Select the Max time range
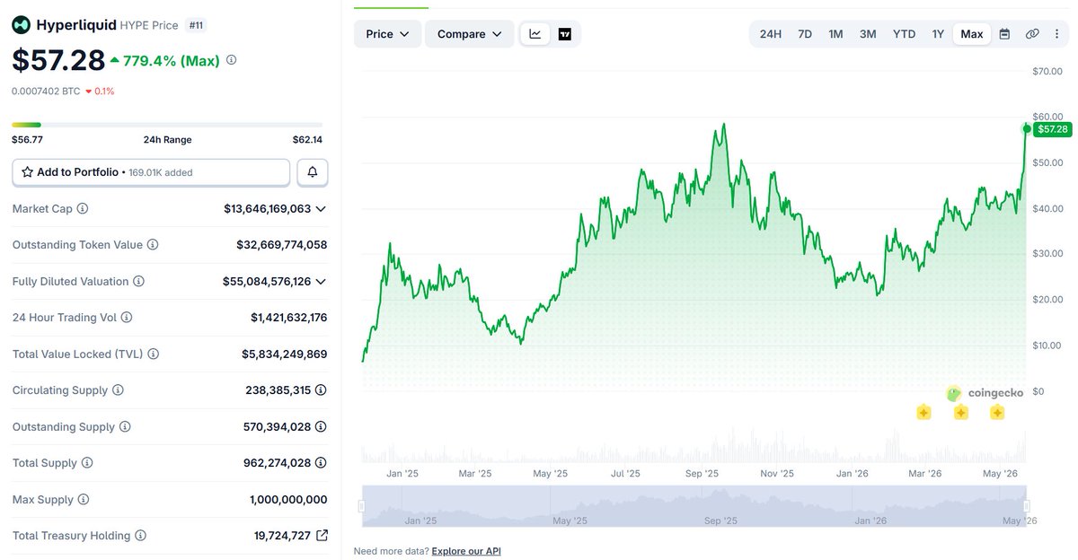 [x=972, y=34]
